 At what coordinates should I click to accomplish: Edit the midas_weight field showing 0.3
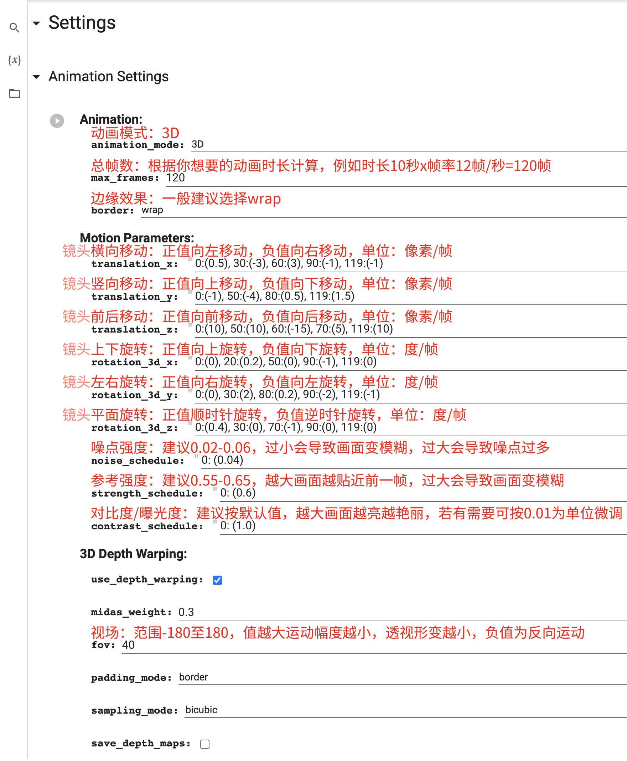tap(402, 613)
